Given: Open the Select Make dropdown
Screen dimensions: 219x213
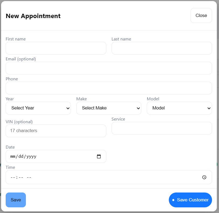Looking at the screenshot, I should [x=109, y=108].
